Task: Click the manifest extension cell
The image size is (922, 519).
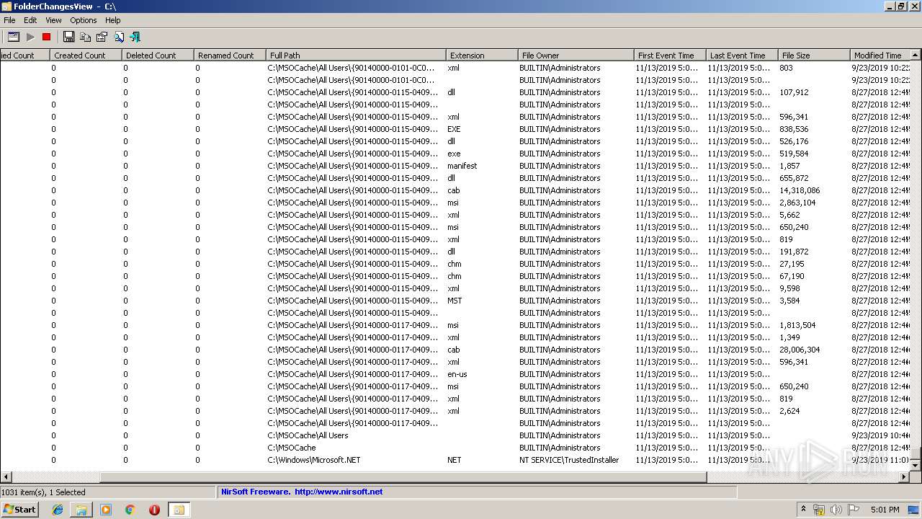Action: tap(462, 166)
